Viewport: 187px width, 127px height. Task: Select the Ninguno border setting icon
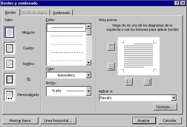[x=10, y=33]
